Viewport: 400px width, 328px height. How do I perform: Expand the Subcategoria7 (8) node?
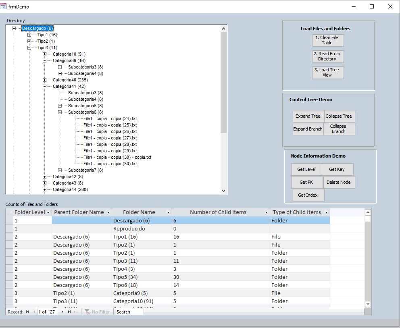coord(60,170)
